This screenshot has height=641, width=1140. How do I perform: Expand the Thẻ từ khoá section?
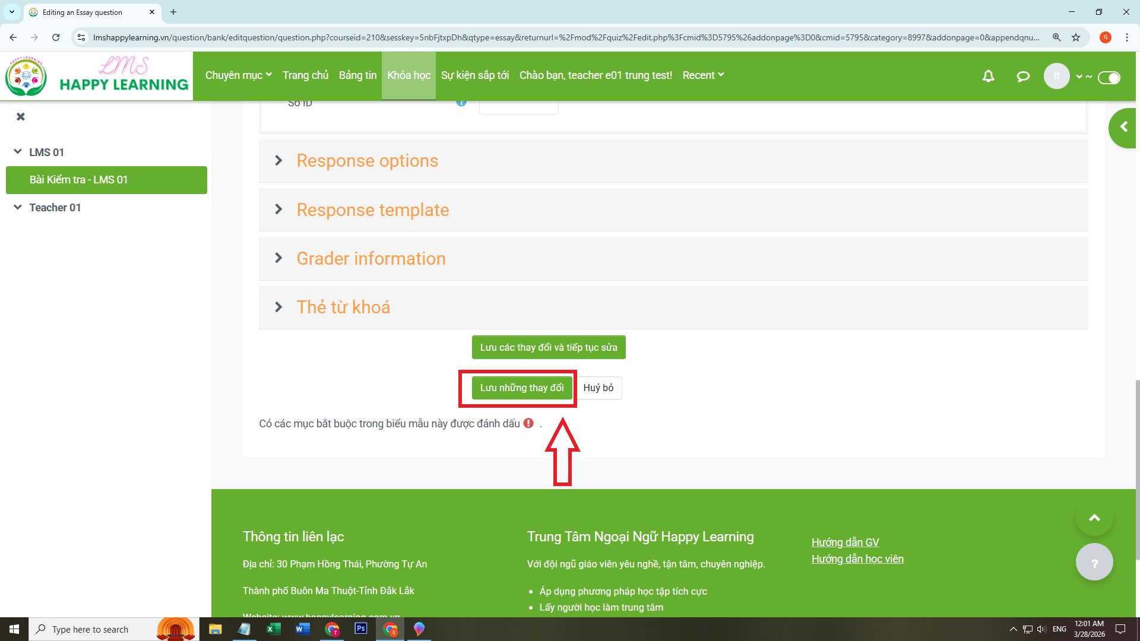click(x=343, y=307)
